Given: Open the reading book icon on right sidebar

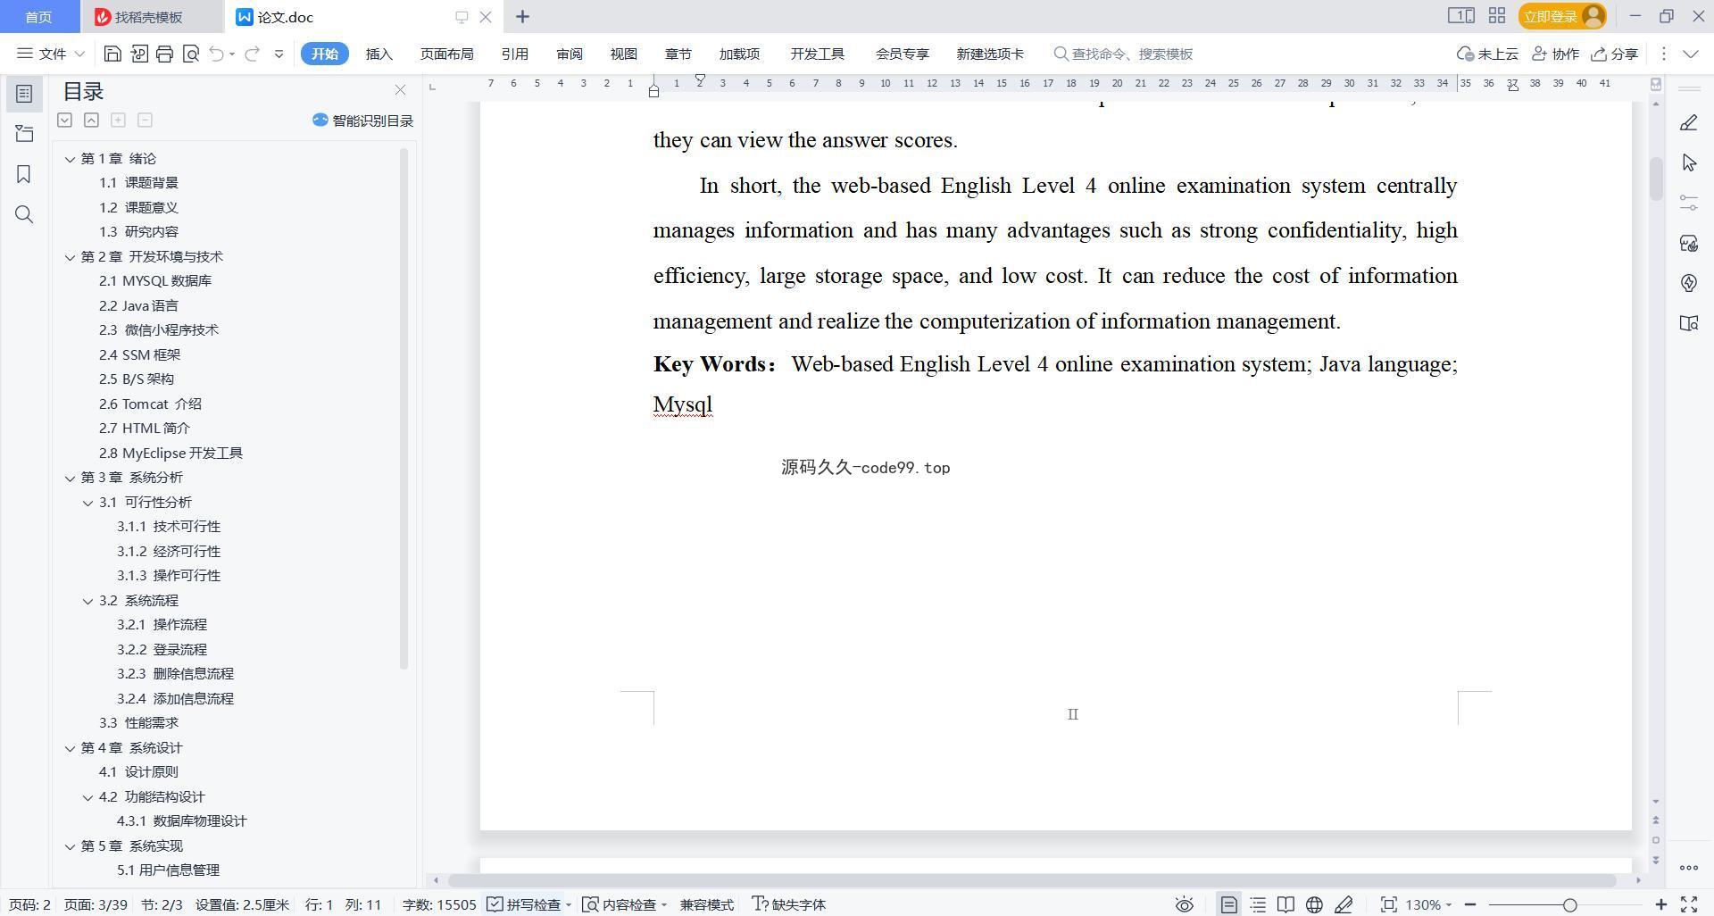Looking at the screenshot, I should point(1688,323).
